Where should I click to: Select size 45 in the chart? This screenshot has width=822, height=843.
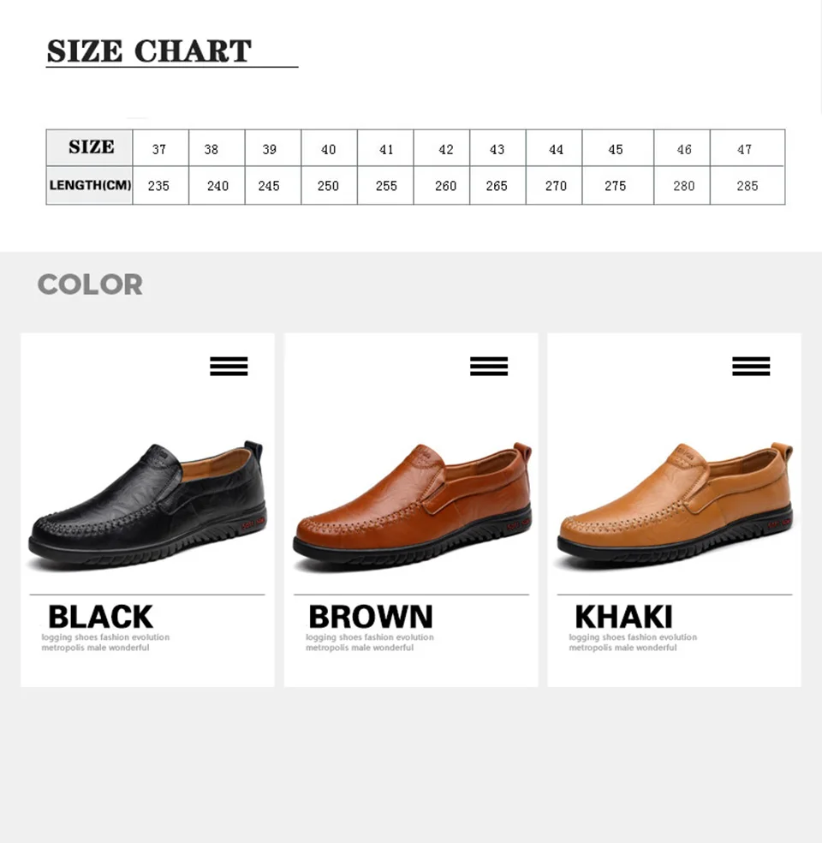pyautogui.click(x=616, y=149)
